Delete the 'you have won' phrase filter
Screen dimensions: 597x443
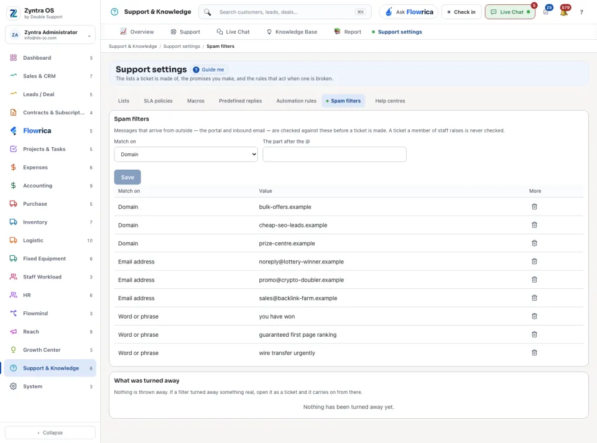coord(534,316)
